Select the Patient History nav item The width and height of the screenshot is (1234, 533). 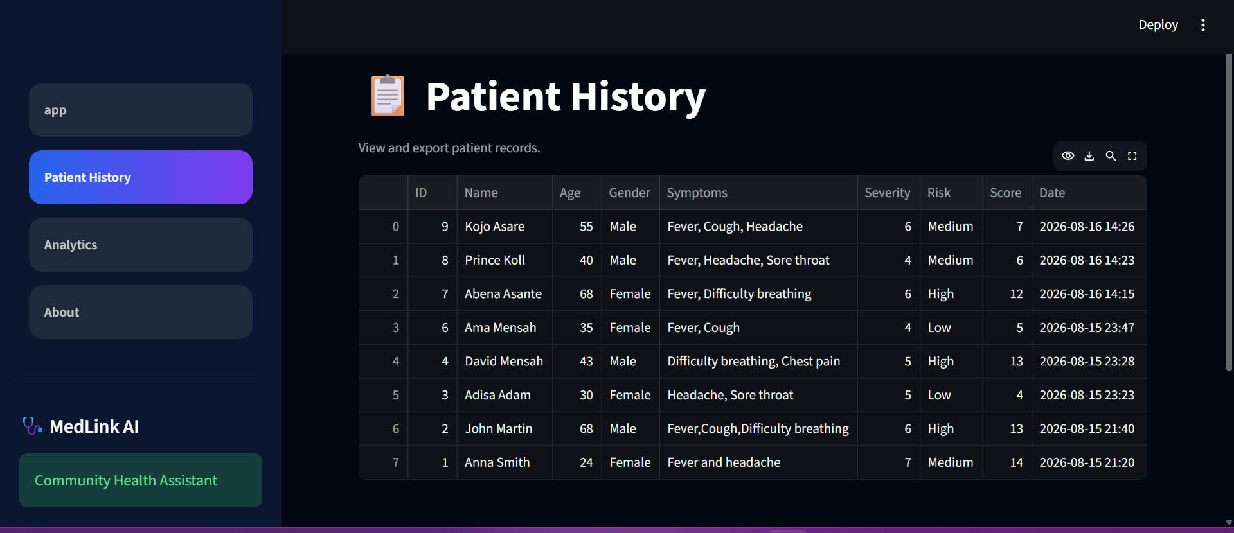(x=141, y=177)
